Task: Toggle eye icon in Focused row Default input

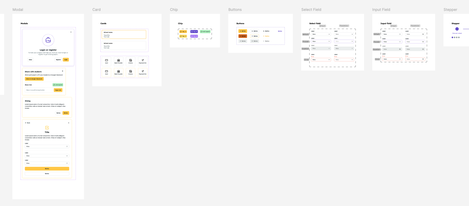Action: 400,42
